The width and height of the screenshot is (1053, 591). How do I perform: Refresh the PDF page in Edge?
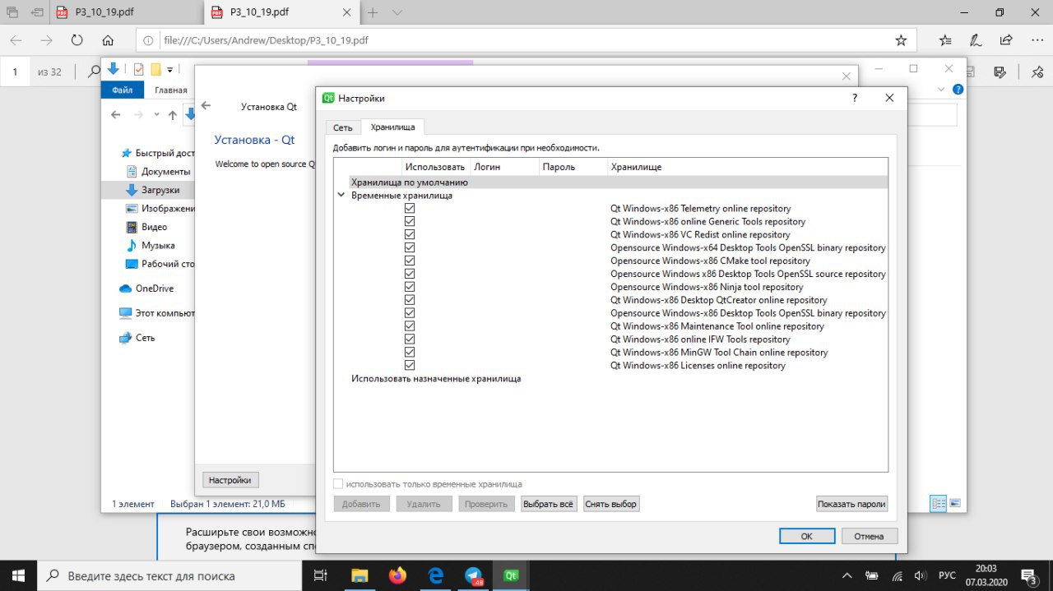point(77,39)
